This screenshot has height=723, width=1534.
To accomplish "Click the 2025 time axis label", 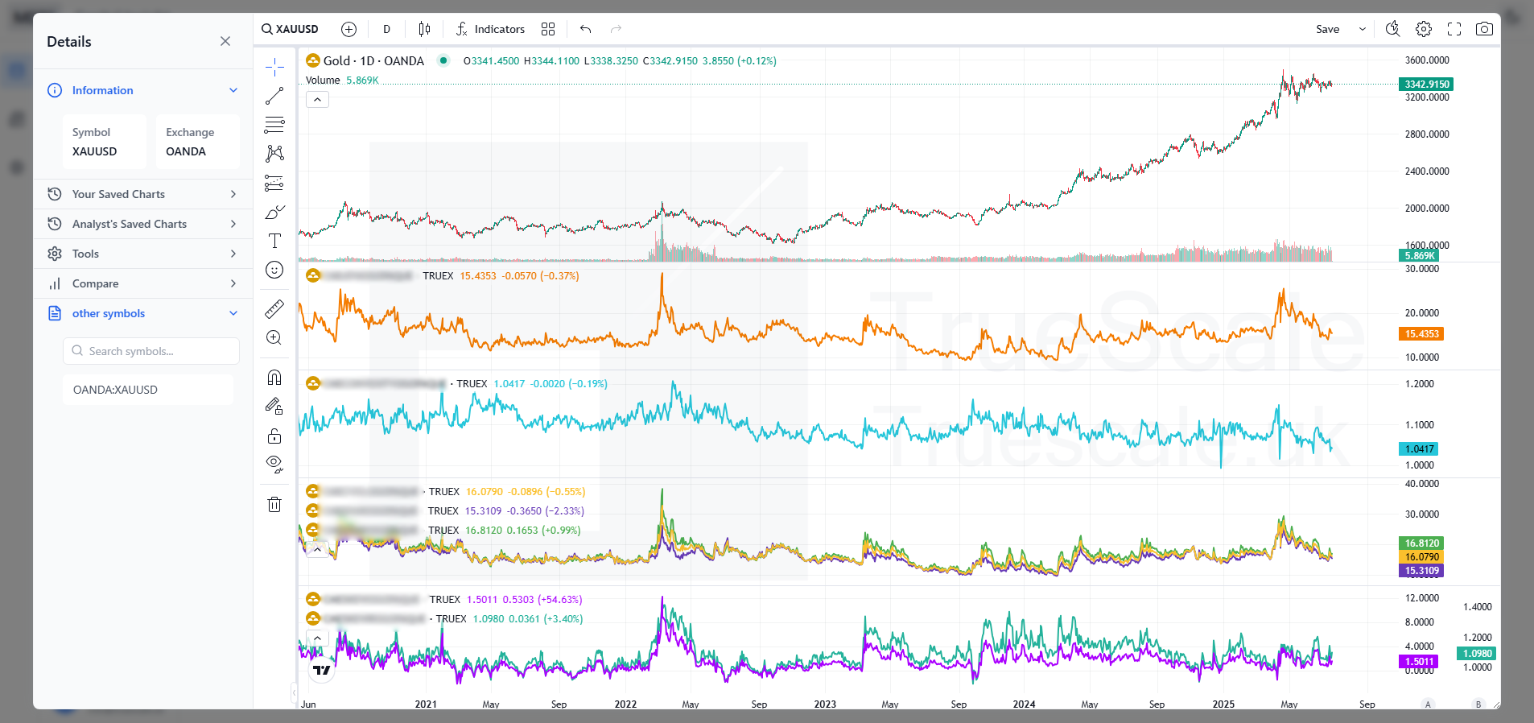I will pos(1223,704).
